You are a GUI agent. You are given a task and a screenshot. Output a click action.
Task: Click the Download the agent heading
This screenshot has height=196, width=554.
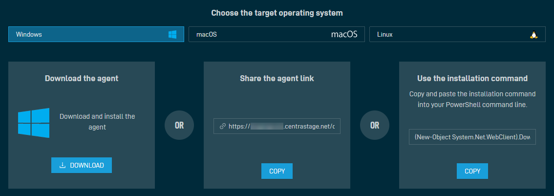(82, 79)
